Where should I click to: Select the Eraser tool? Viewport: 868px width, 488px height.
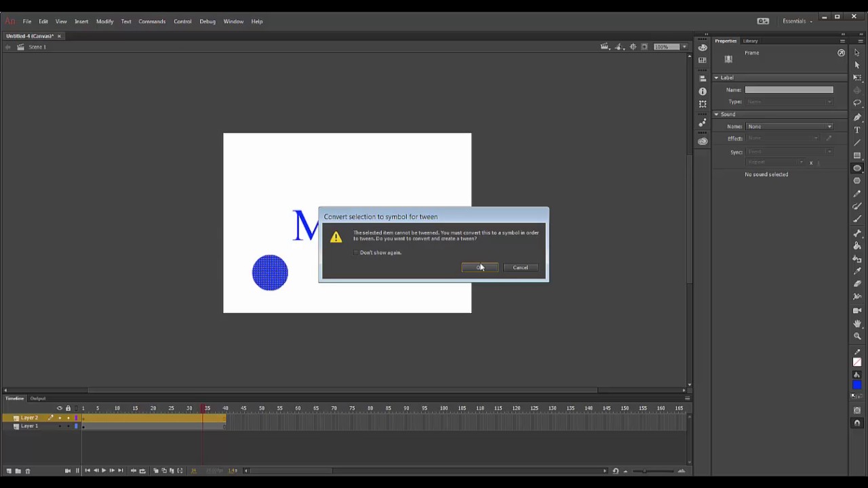[857, 284]
